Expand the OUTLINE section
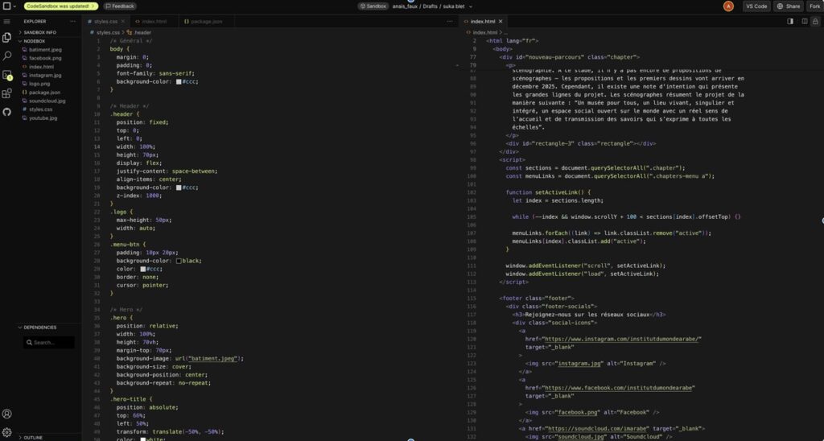 pyautogui.click(x=33, y=438)
